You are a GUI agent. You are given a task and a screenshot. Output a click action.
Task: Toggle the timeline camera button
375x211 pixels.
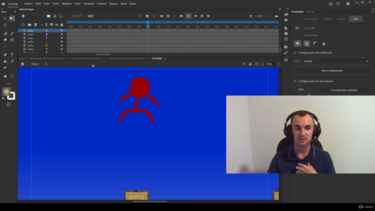pyautogui.click(x=49, y=16)
